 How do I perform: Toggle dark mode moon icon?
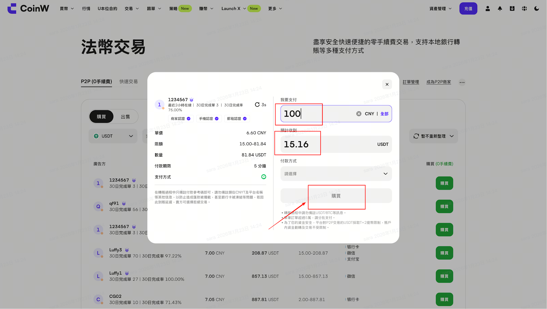click(x=536, y=9)
